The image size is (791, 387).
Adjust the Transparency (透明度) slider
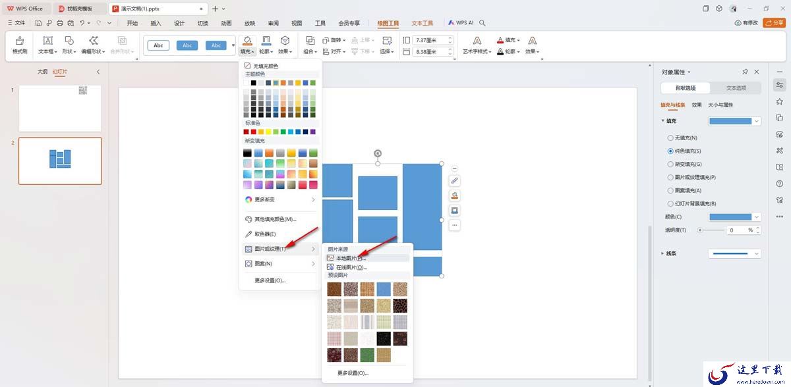tap(710, 230)
